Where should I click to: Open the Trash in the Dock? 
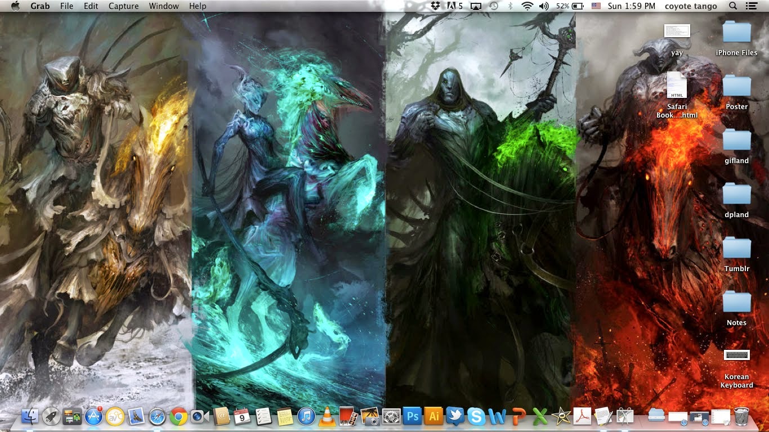pos(741,416)
